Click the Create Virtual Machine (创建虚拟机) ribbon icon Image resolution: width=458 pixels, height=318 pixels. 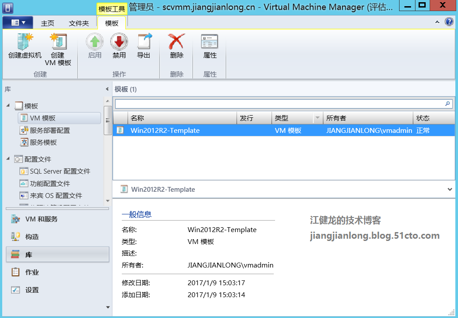tap(25, 42)
